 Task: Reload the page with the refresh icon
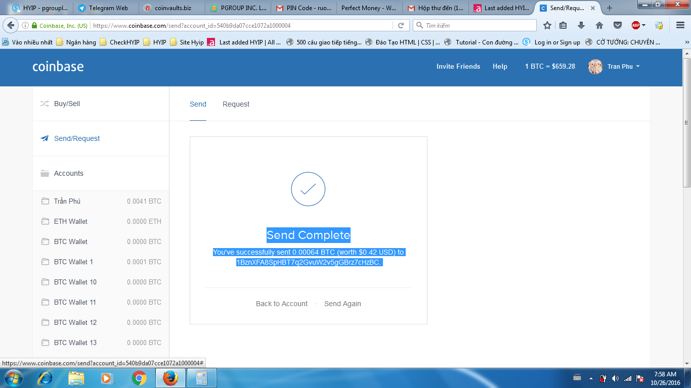401,25
